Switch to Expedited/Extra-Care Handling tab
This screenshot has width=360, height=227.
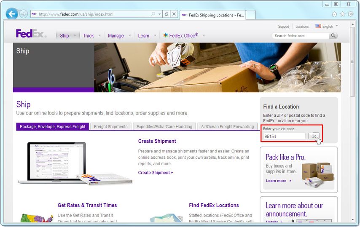click(164, 127)
